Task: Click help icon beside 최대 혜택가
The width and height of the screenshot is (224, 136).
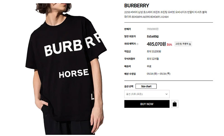Action: 137,44
